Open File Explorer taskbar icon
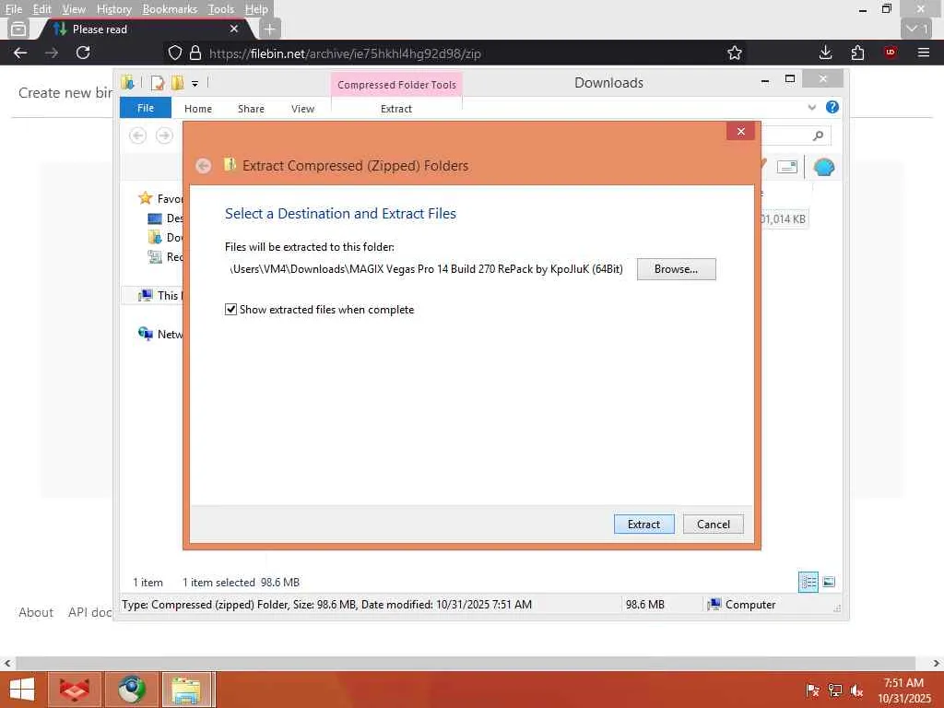 pos(186,690)
